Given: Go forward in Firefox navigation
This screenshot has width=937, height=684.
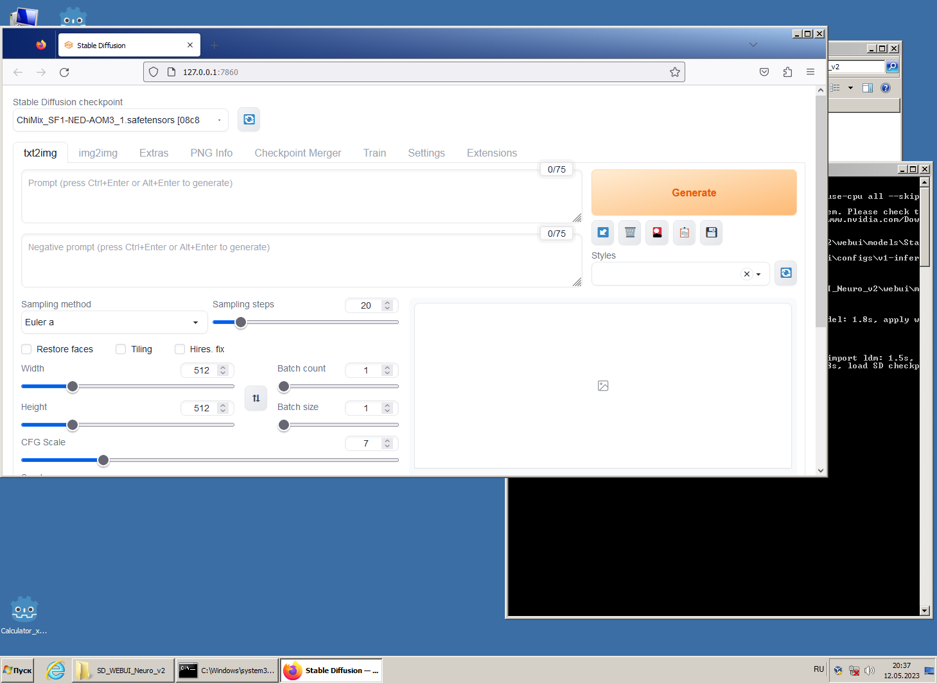Looking at the screenshot, I should tap(41, 72).
